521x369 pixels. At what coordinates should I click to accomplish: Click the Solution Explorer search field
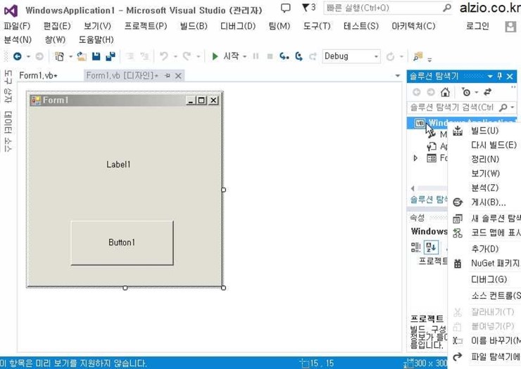(453, 108)
